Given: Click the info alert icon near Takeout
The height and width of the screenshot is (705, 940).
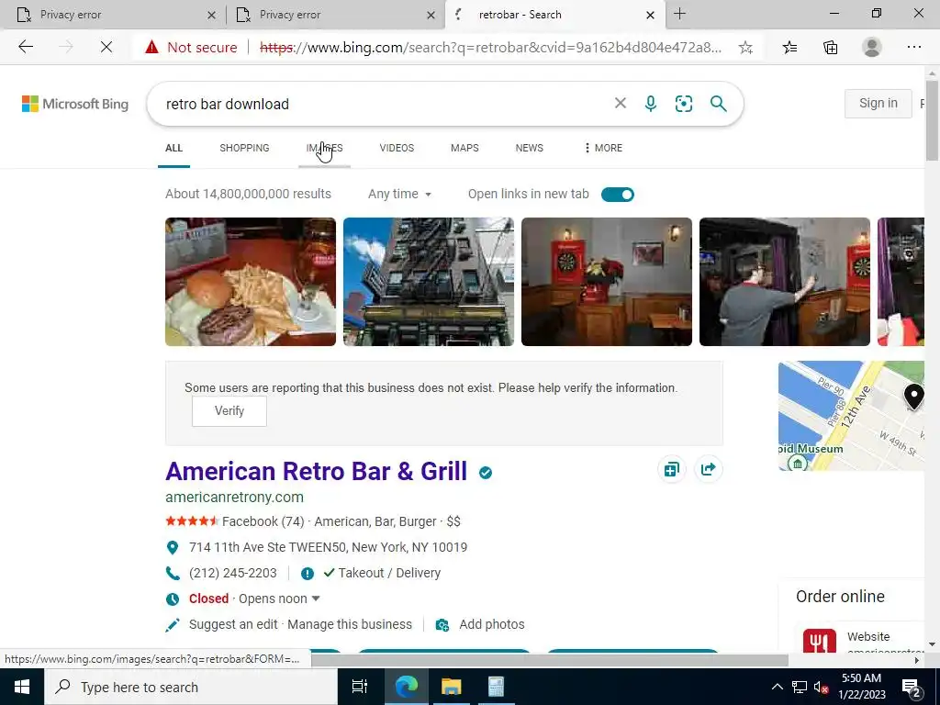Looking at the screenshot, I should pyautogui.click(x=308, y=574).
